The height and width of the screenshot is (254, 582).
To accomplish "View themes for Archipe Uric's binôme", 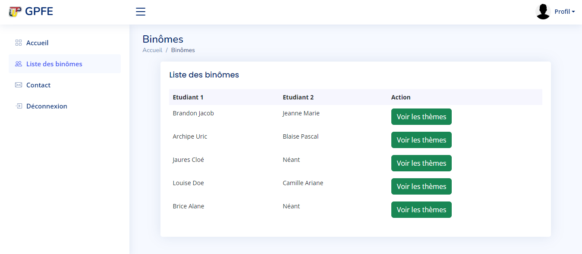I will point(422,140).
